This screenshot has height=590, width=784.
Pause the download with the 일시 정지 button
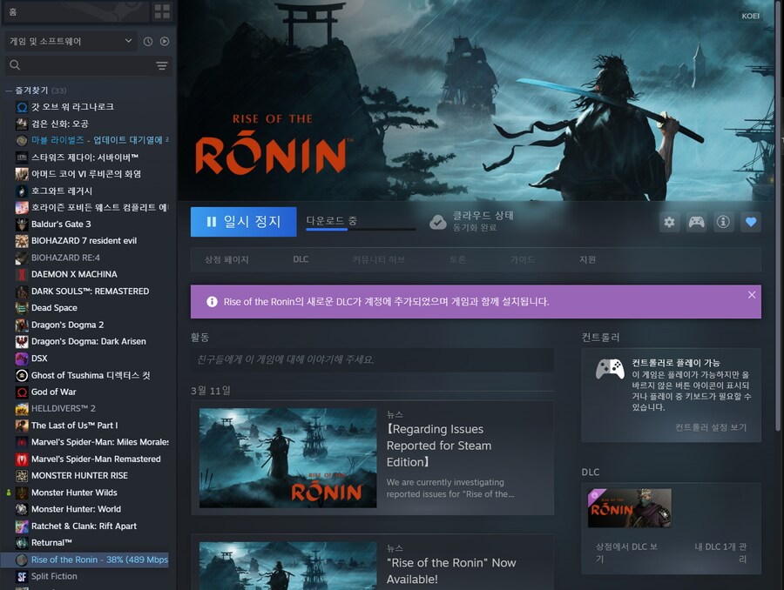pos(243,222)
